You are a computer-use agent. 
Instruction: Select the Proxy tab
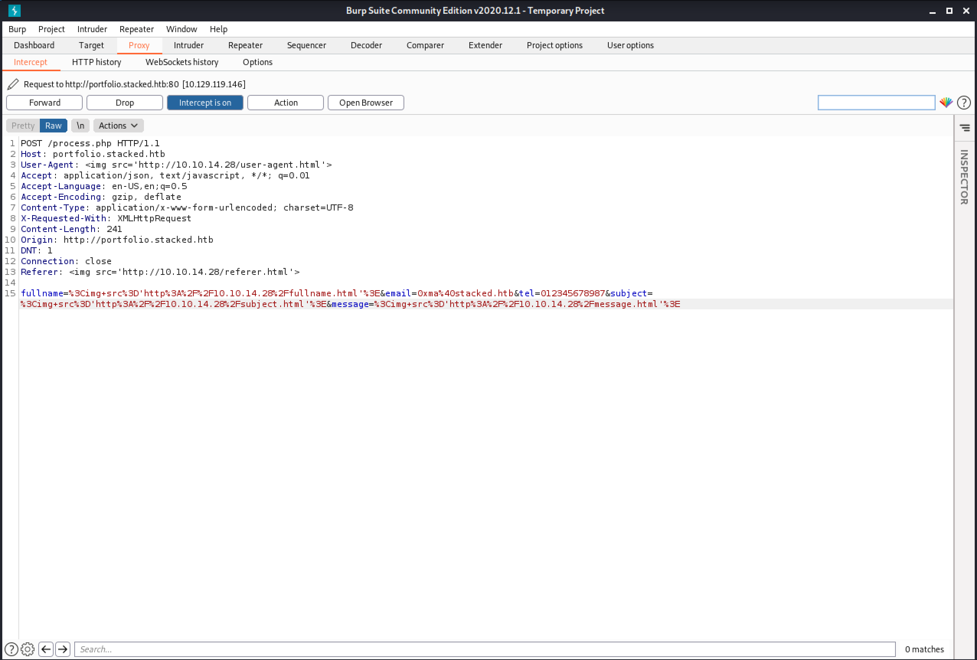point(139,46)
